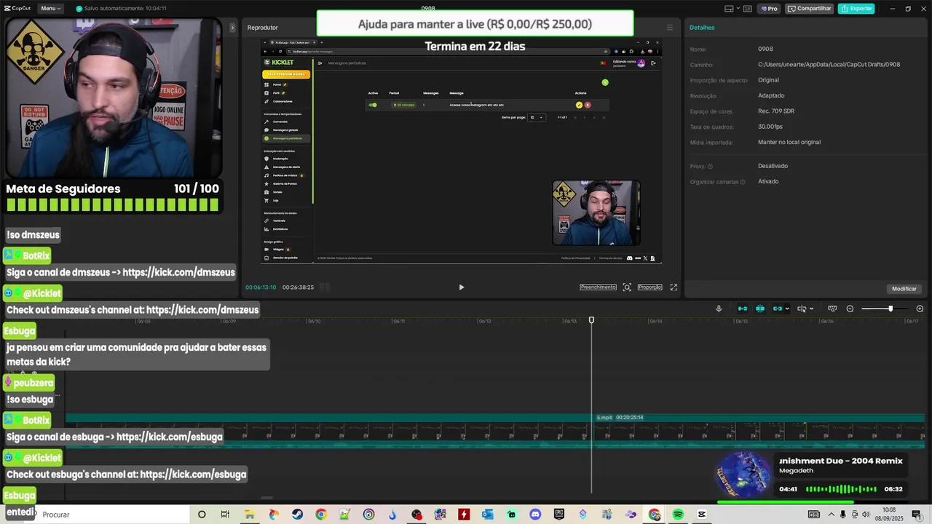Viewport: 932px width, 524px height.
Task: Open first Chrome icon on taskbar
Action: [320, 515]
